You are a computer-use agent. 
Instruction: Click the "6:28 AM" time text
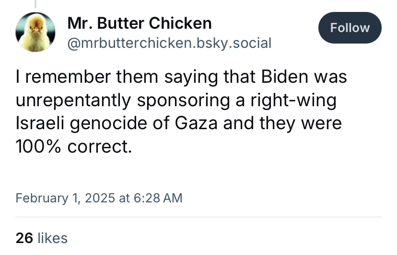pyautogui.click(x=157, y=198)
